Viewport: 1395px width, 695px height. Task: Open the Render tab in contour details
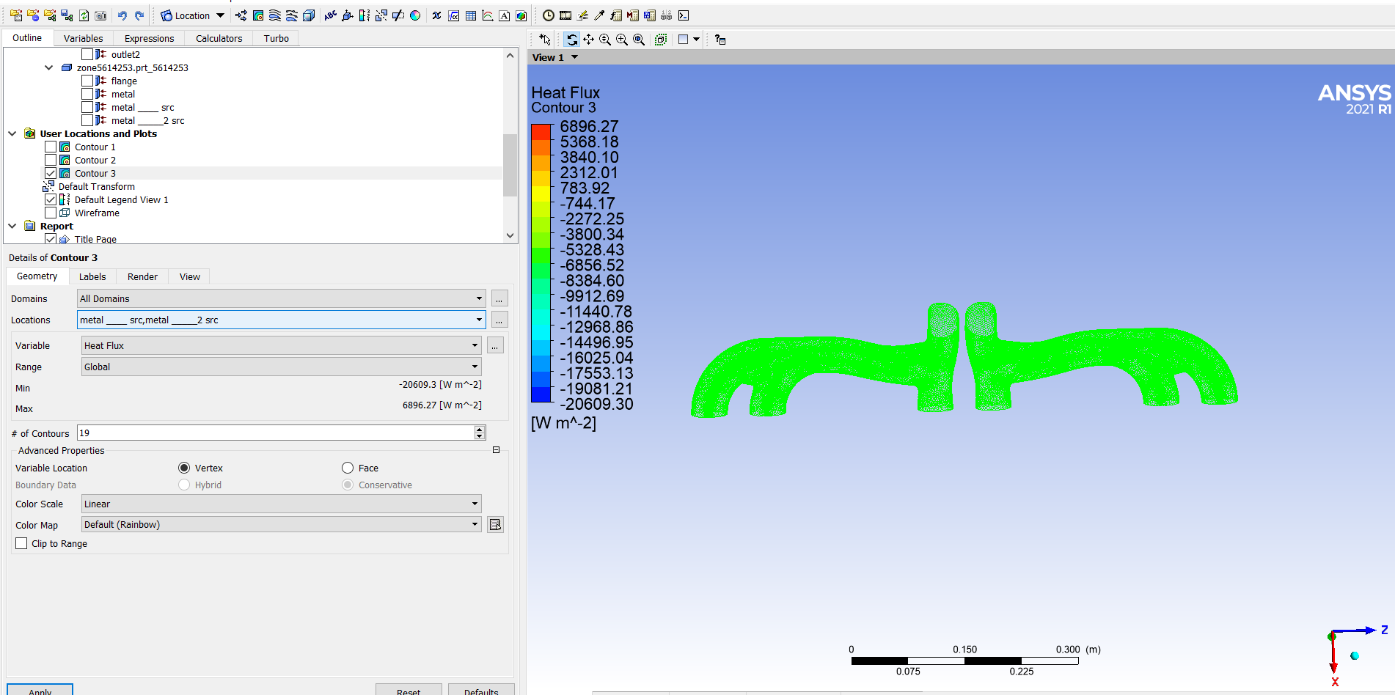tap(142, 277)
